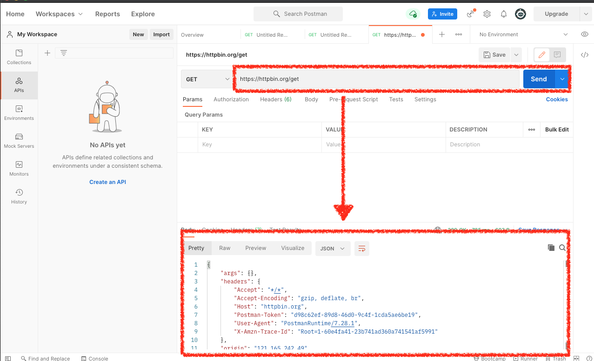
Task: Open the satellite capture requests icon
Action: 471,14
